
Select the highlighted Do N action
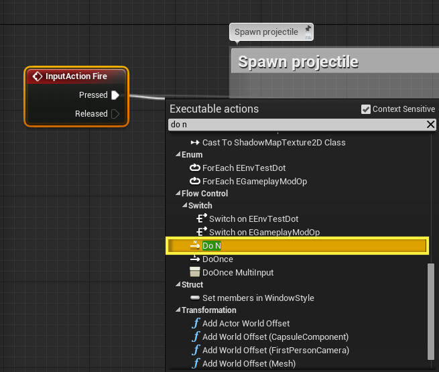[212, 246]
